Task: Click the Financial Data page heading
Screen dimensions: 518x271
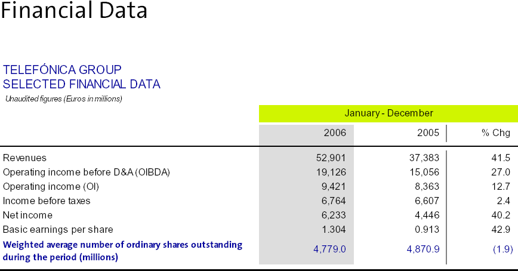Action: click(74, 12)
